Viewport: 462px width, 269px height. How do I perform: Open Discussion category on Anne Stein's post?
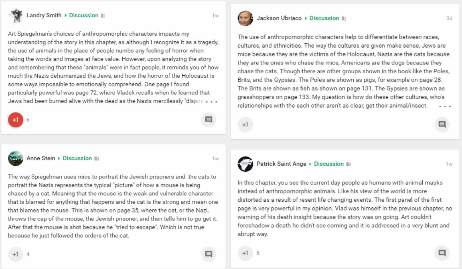77,158
